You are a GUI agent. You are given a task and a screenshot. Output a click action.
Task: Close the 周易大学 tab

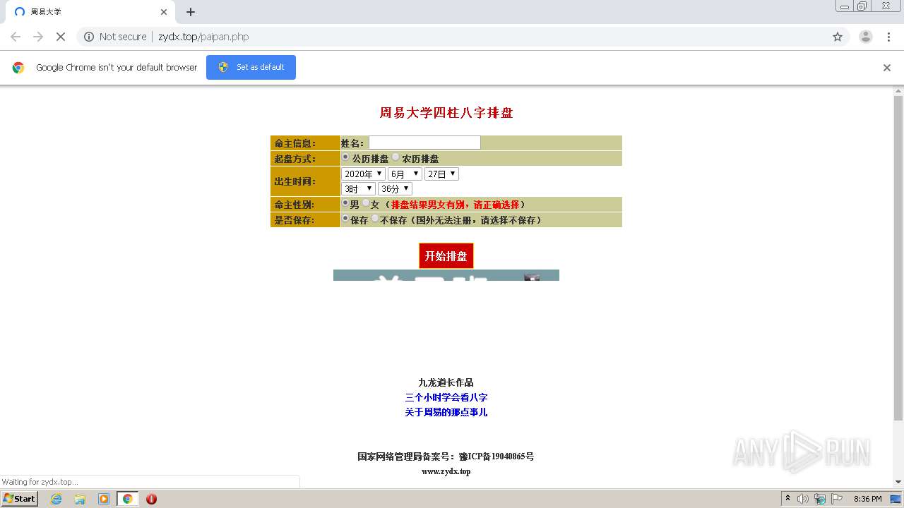coord(164,12)
